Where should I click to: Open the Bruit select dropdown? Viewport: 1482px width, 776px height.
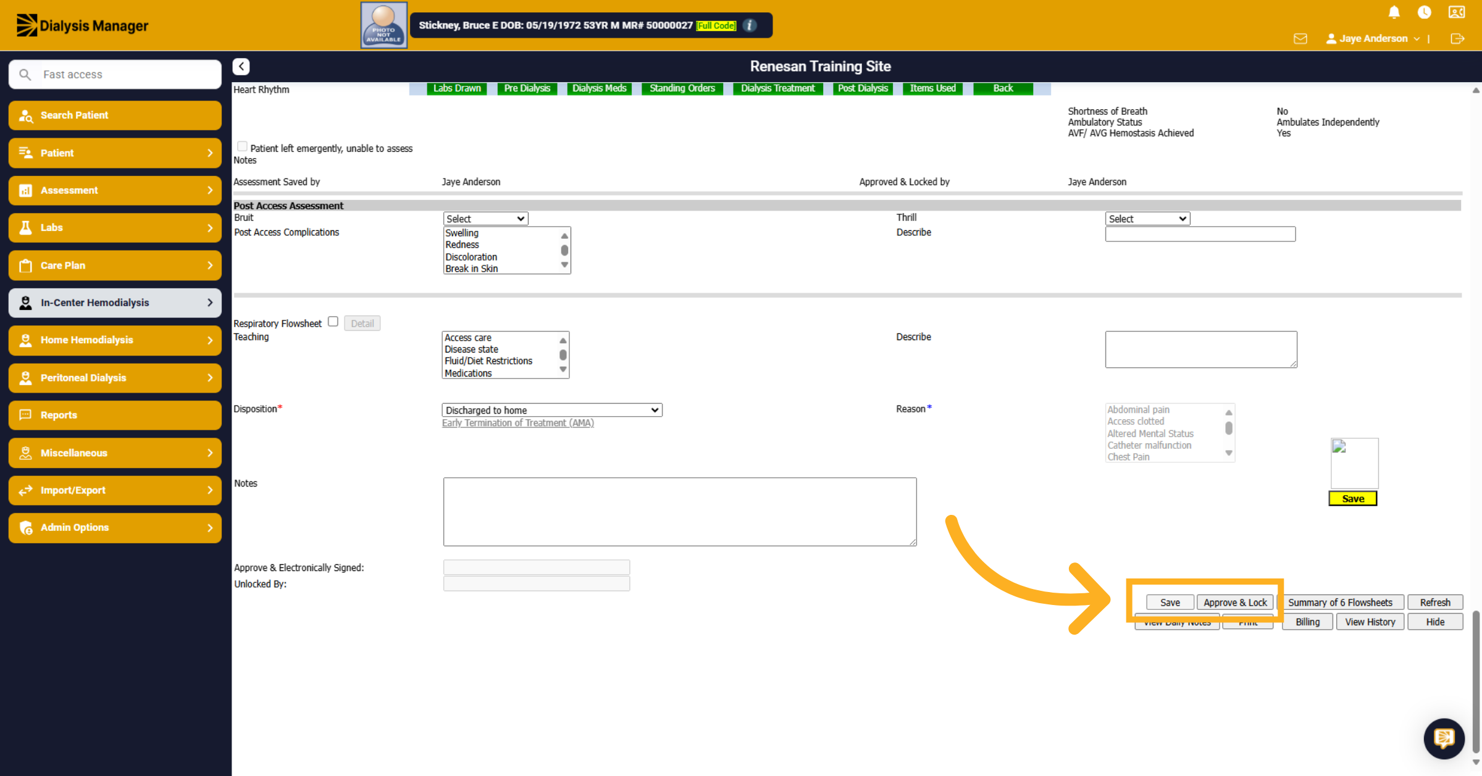coord(485,219)
